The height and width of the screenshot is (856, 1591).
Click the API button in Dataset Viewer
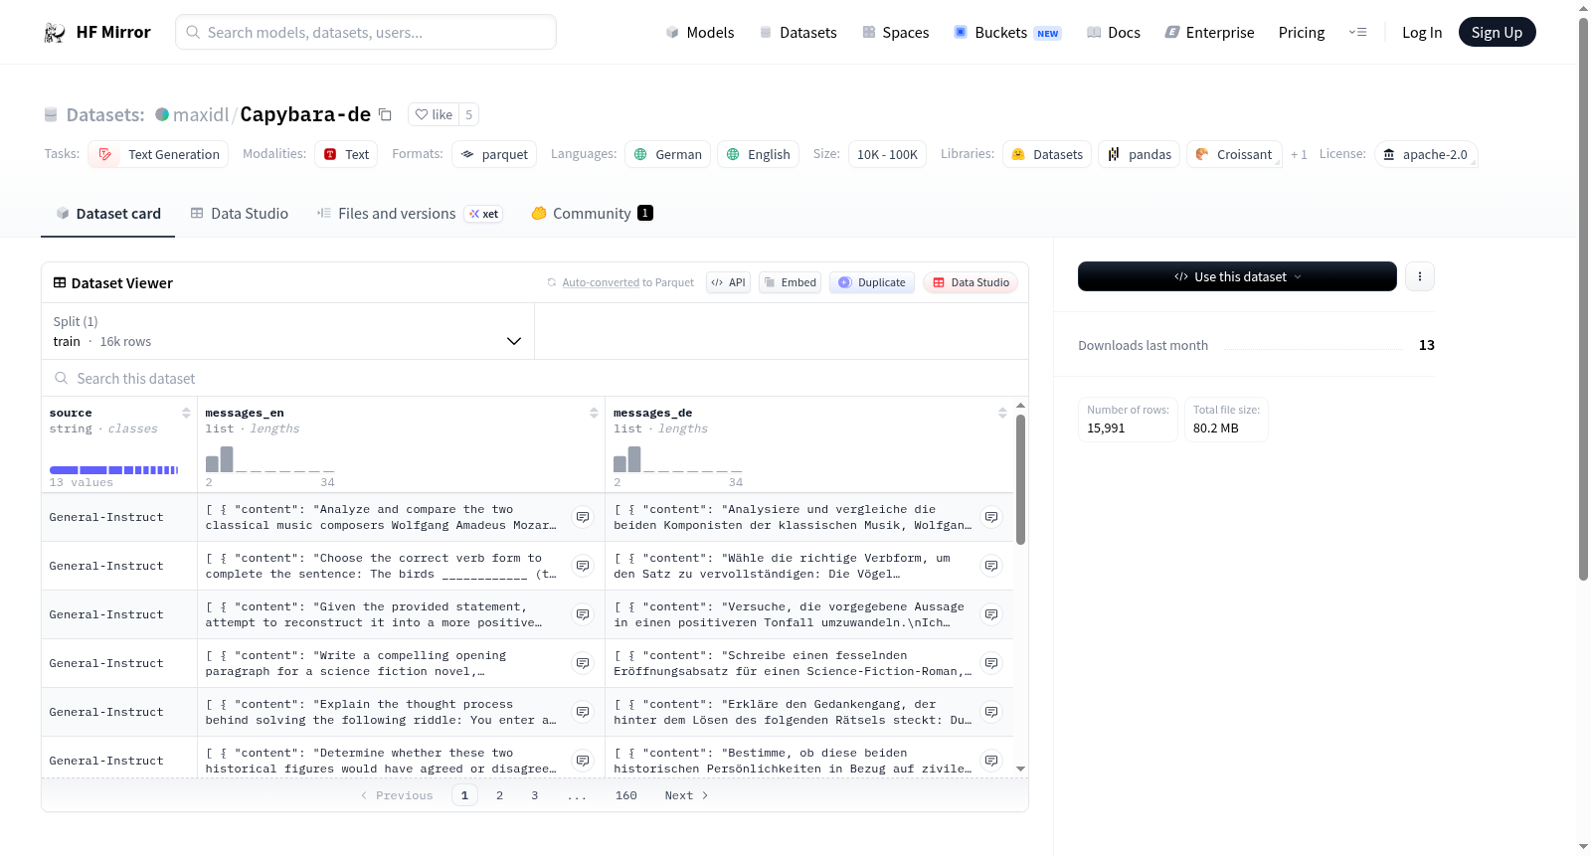coord(728,282)
